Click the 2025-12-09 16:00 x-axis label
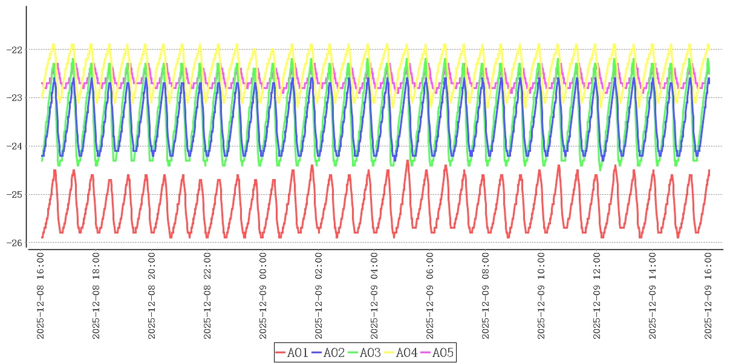The width and height of the screenshot is (730, 363). click(708, 296)
